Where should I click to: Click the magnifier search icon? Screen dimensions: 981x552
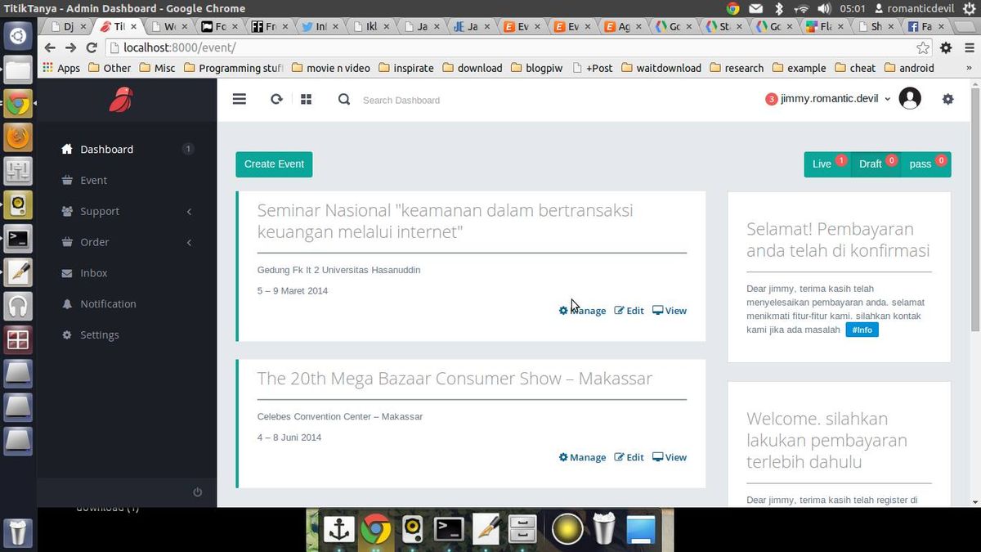click(x=344, y=99)
